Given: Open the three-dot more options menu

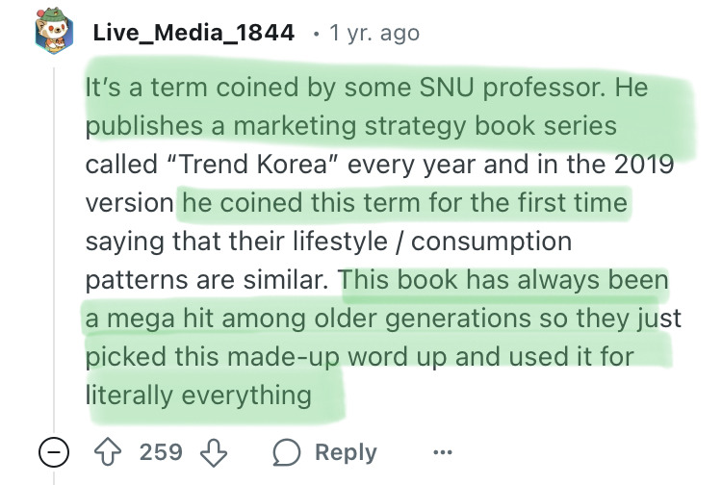Looking at the screenshot, I should 442,453.
